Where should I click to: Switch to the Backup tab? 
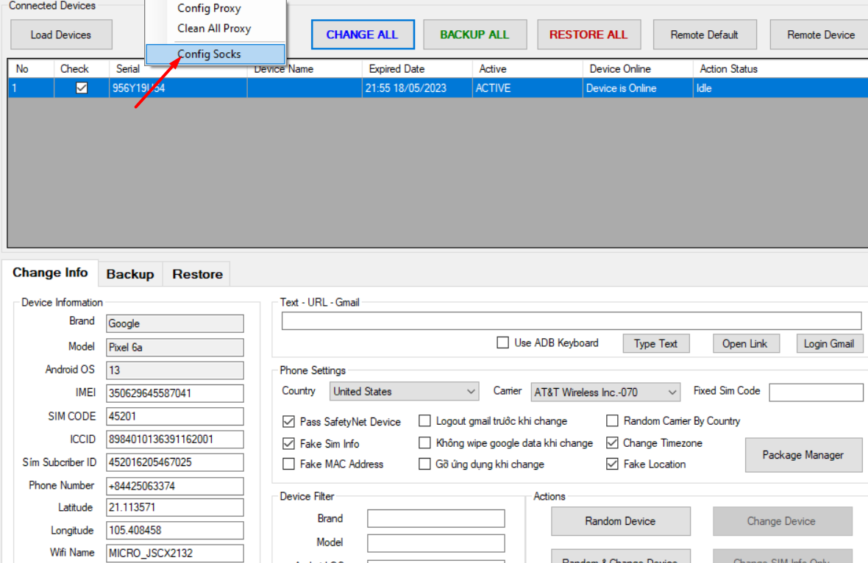(130, 274)
